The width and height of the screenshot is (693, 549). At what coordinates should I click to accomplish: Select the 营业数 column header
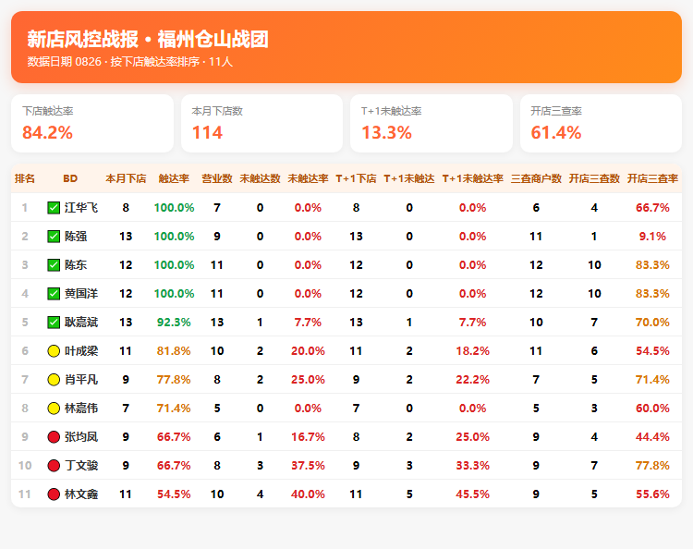(217, 178)
